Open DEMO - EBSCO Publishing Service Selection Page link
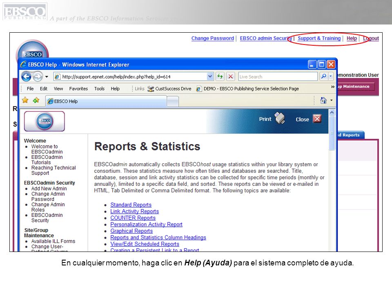The height and width of the screenshot is (294, 392). (247, 89)
